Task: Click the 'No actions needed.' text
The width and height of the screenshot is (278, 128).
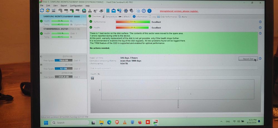Action: coord(100,48)
